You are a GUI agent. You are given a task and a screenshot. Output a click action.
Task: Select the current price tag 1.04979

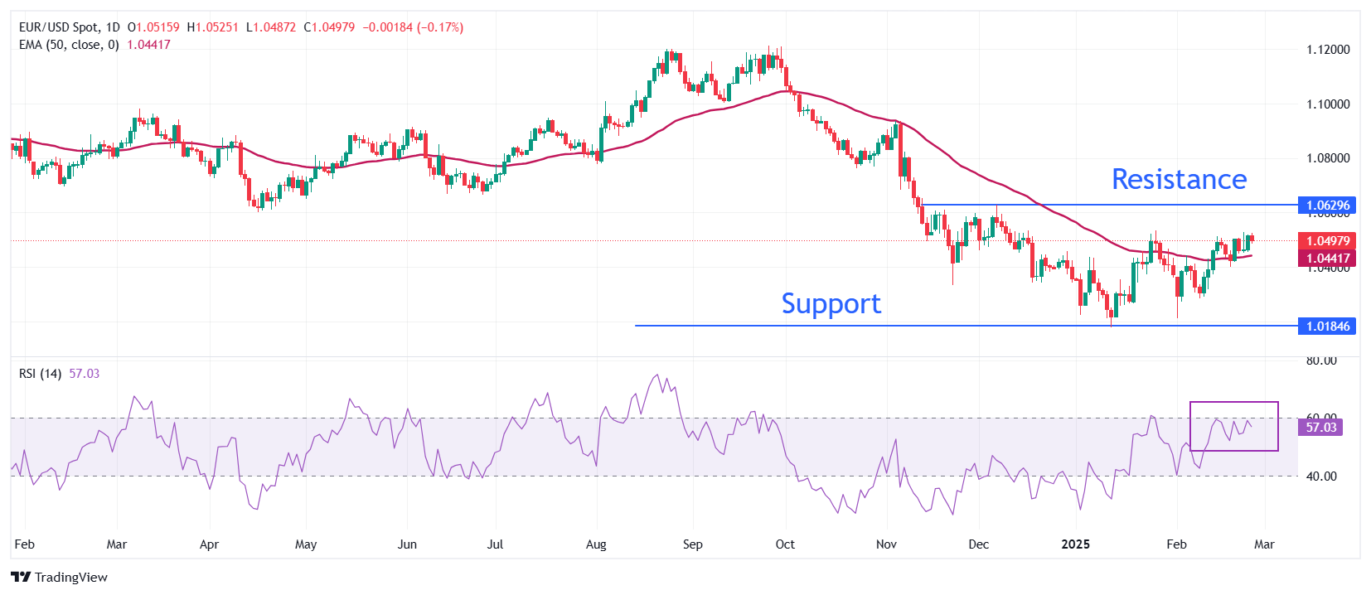pyautogui.click(x=1327, y=240)
